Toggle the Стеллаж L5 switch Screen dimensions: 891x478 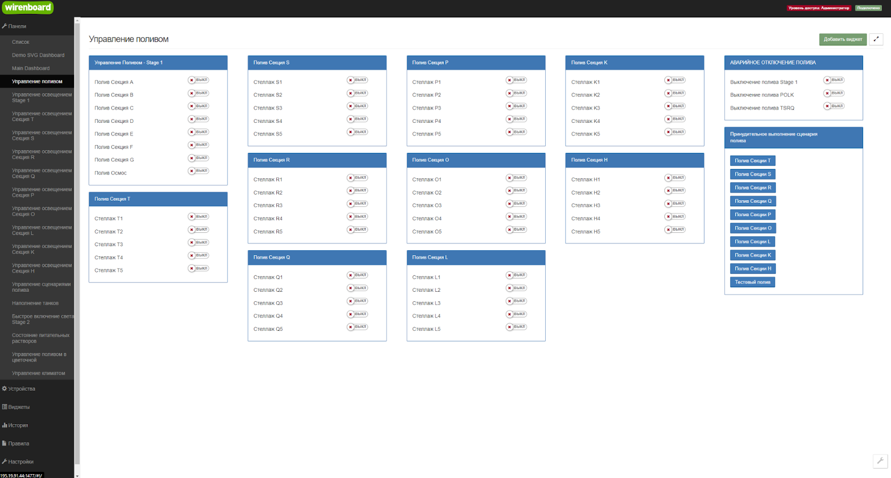click(516, 327)
